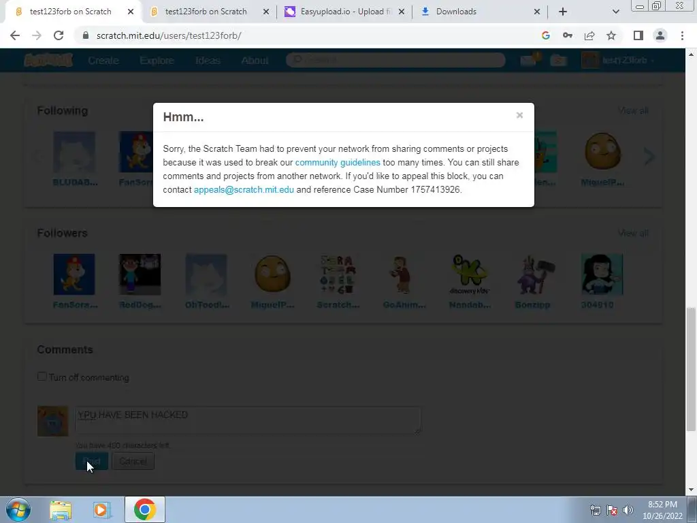Open a new tab with the plus button

(563, 12)
